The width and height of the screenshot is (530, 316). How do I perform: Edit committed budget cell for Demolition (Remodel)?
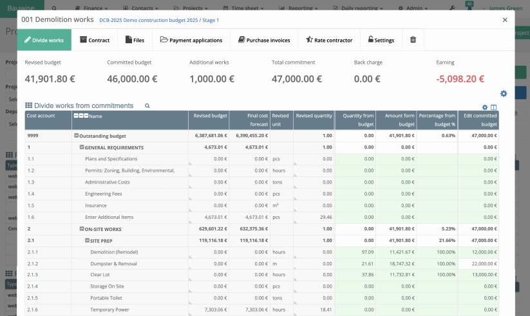pos(478,252)
